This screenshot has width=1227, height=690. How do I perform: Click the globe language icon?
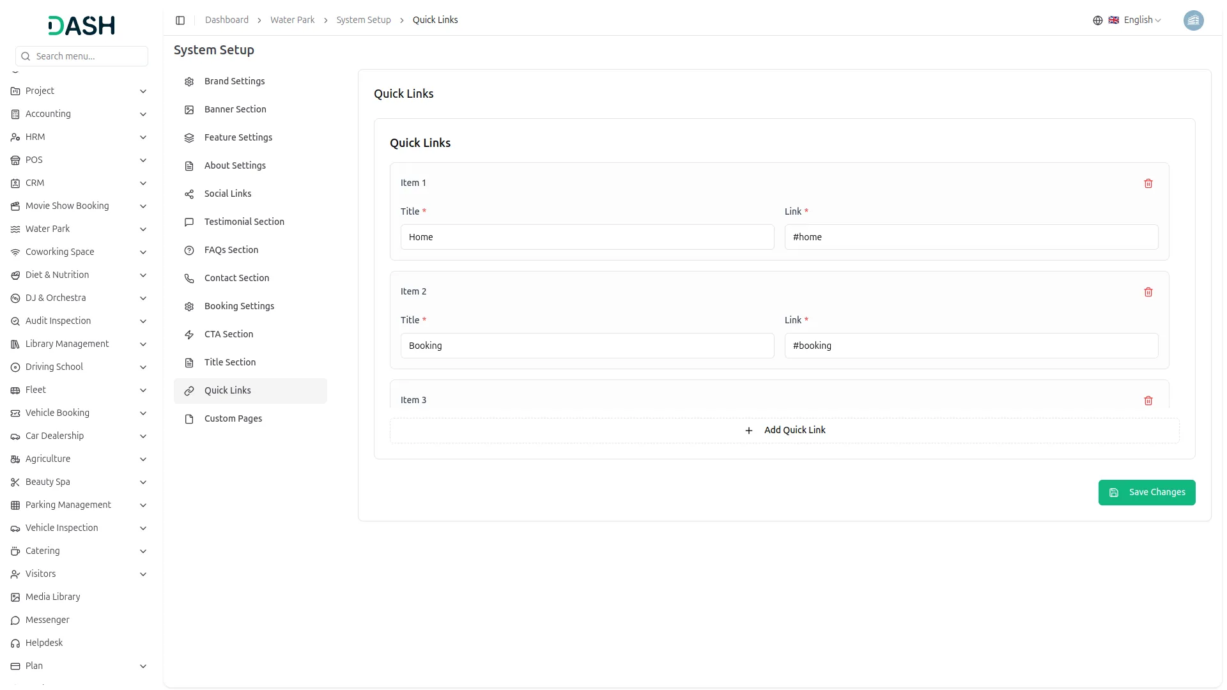1097,20
